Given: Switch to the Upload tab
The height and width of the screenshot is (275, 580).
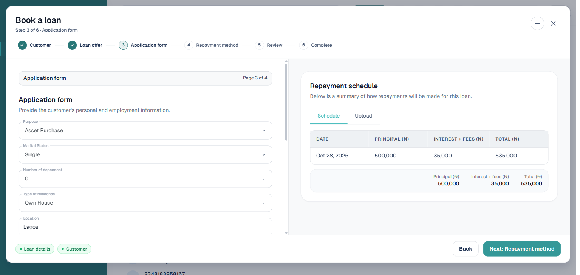Looking at the screenshot, I should pyautogui.click(x=363, y=116).
